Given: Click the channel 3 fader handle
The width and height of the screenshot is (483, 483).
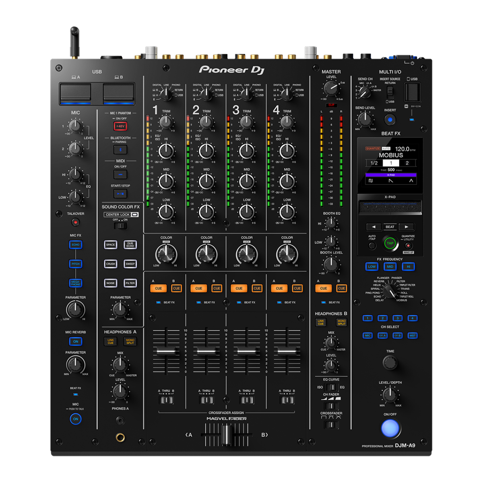Looking at the screenshot, I should coord(246,352).
